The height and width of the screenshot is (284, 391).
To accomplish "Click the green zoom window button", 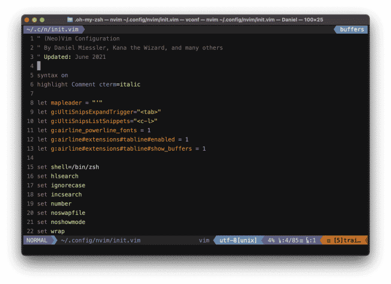I will (42, 20).
